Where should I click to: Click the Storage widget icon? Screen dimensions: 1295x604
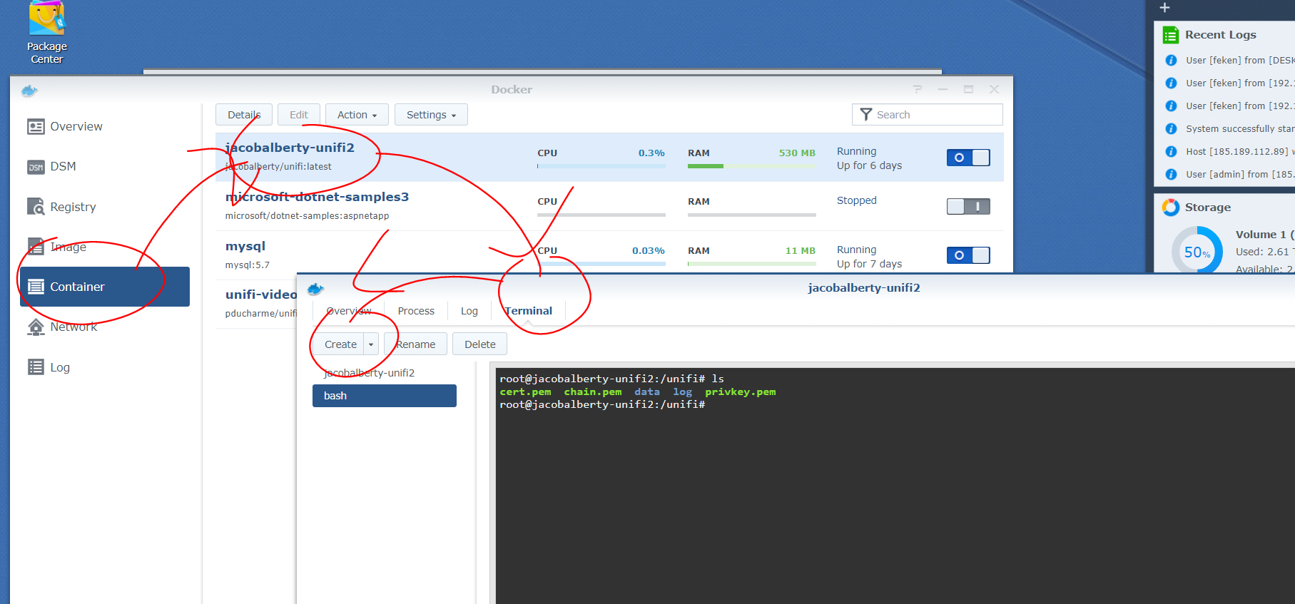click(x=1171, y=208)
